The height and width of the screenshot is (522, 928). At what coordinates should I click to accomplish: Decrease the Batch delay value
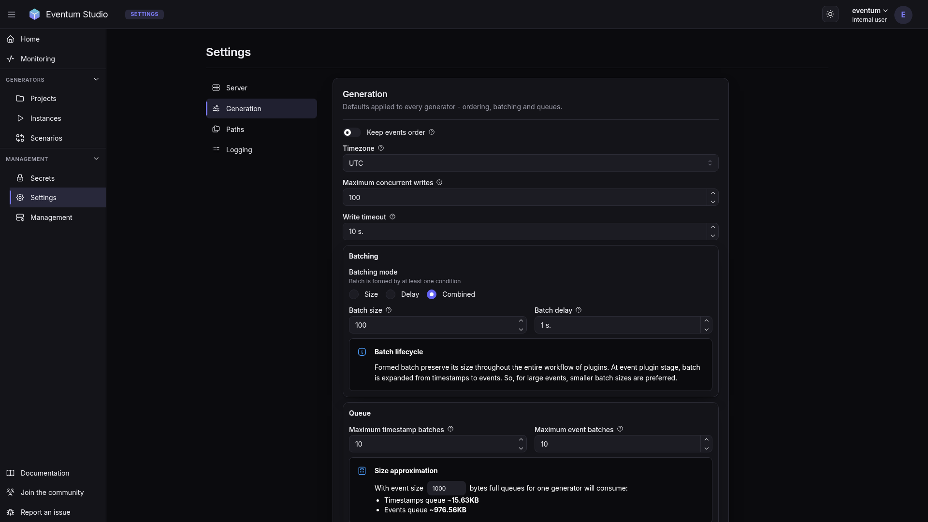click(706, 330)
